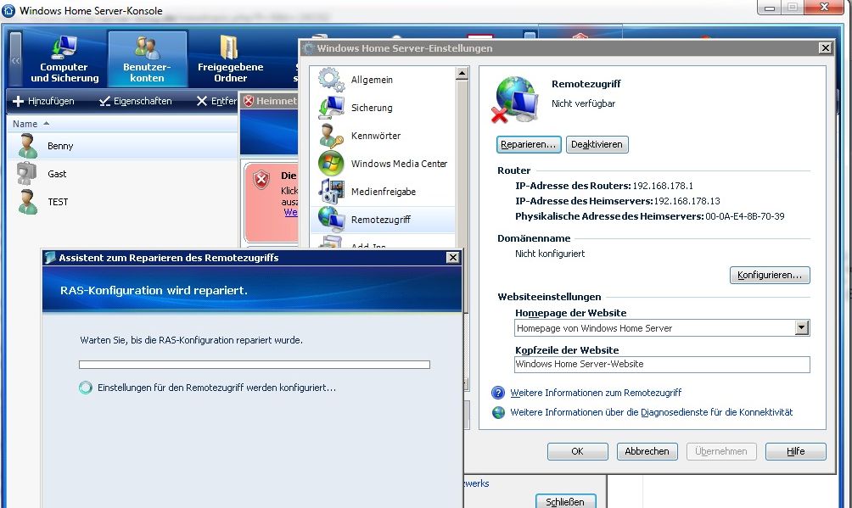Open the Kennwörter settings icon
This screenshot has width=852, height=508.
click(331, 136)
